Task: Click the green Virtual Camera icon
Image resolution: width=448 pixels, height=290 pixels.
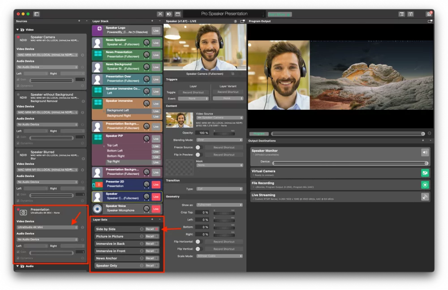Action: 425,173
